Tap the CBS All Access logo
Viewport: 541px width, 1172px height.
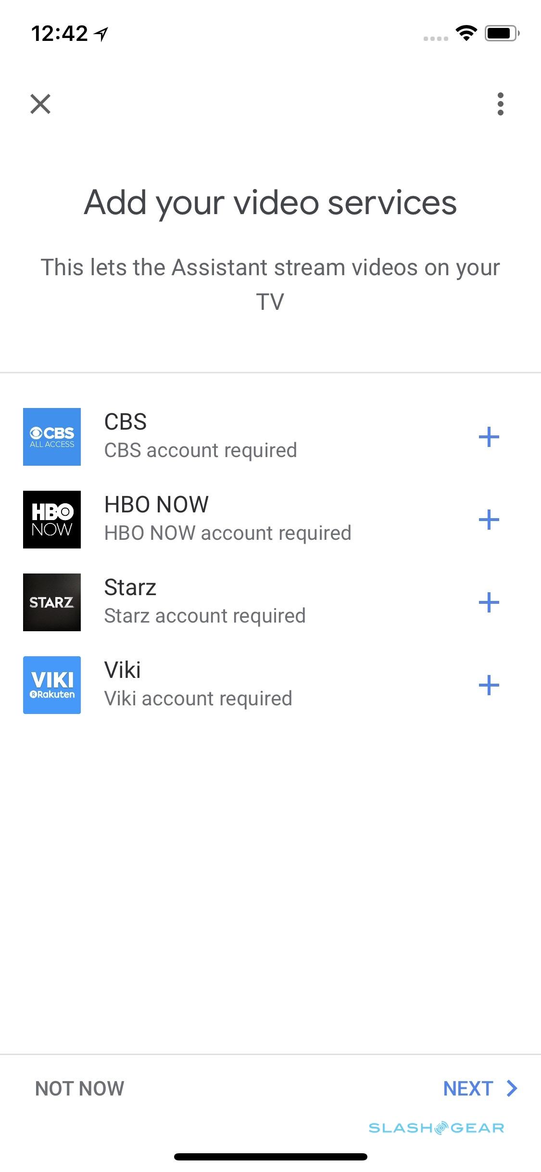tap(52, 437)
